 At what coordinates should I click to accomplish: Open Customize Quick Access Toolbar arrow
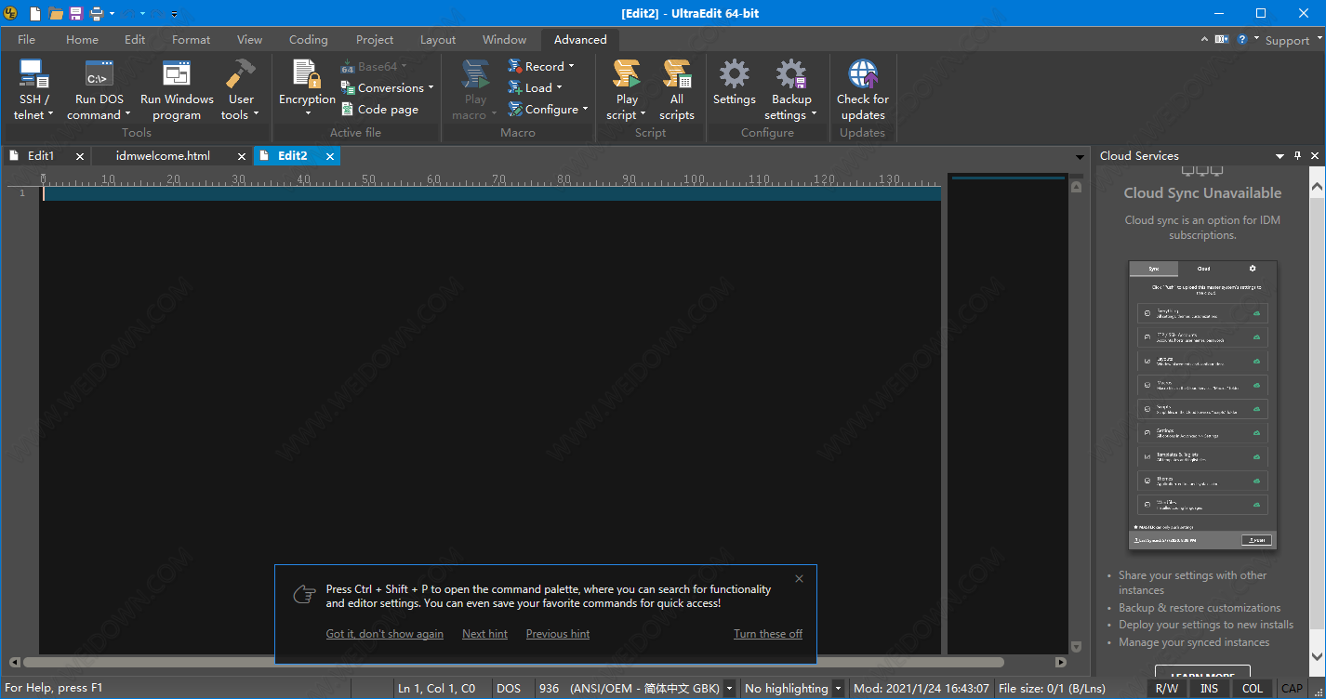(x=173, y=14)
